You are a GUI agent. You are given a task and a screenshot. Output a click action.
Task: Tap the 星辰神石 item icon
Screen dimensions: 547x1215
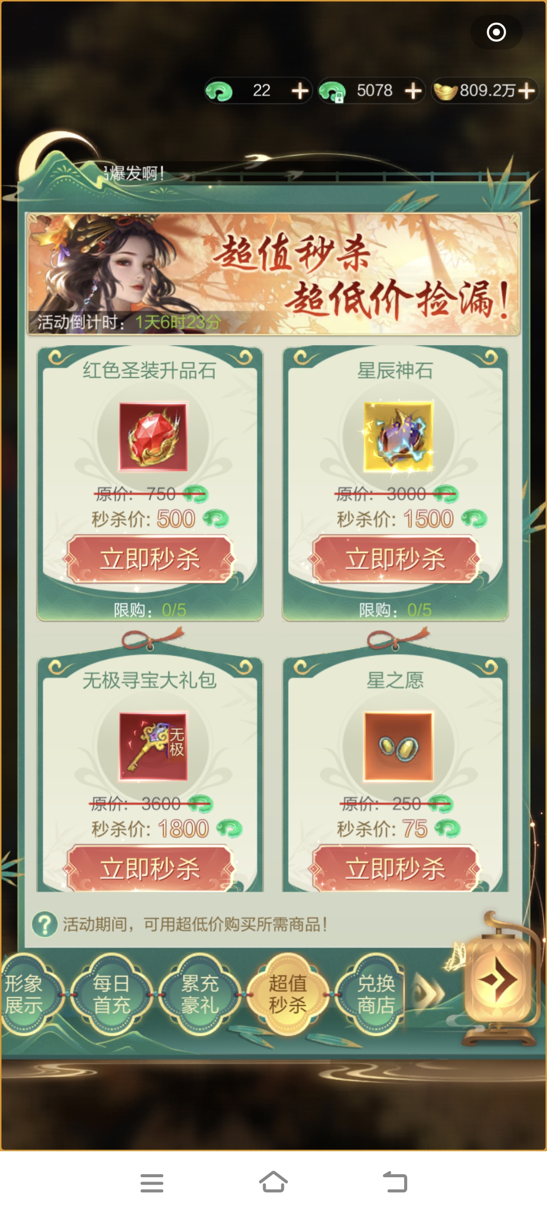tap(398, 436)
